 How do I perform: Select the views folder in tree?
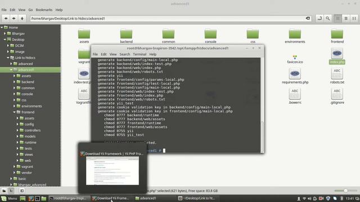click(29, 155)
